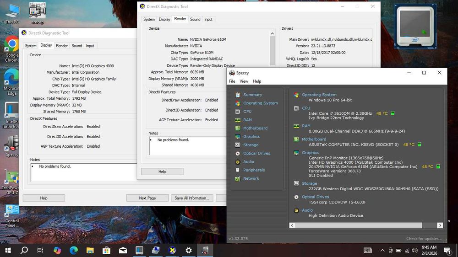Click the RAM module icon in summary pane
The image size is (458, 257).
[296, 126]
